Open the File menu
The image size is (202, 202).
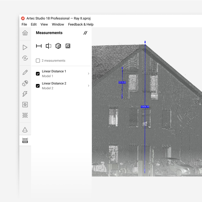pos(24,24)
